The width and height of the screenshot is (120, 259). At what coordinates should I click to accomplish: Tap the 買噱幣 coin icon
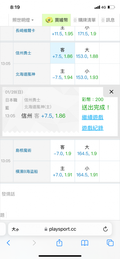coord(49,20)
